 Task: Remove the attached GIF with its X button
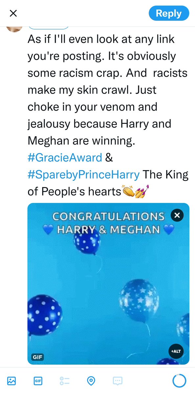pos(177,215)
